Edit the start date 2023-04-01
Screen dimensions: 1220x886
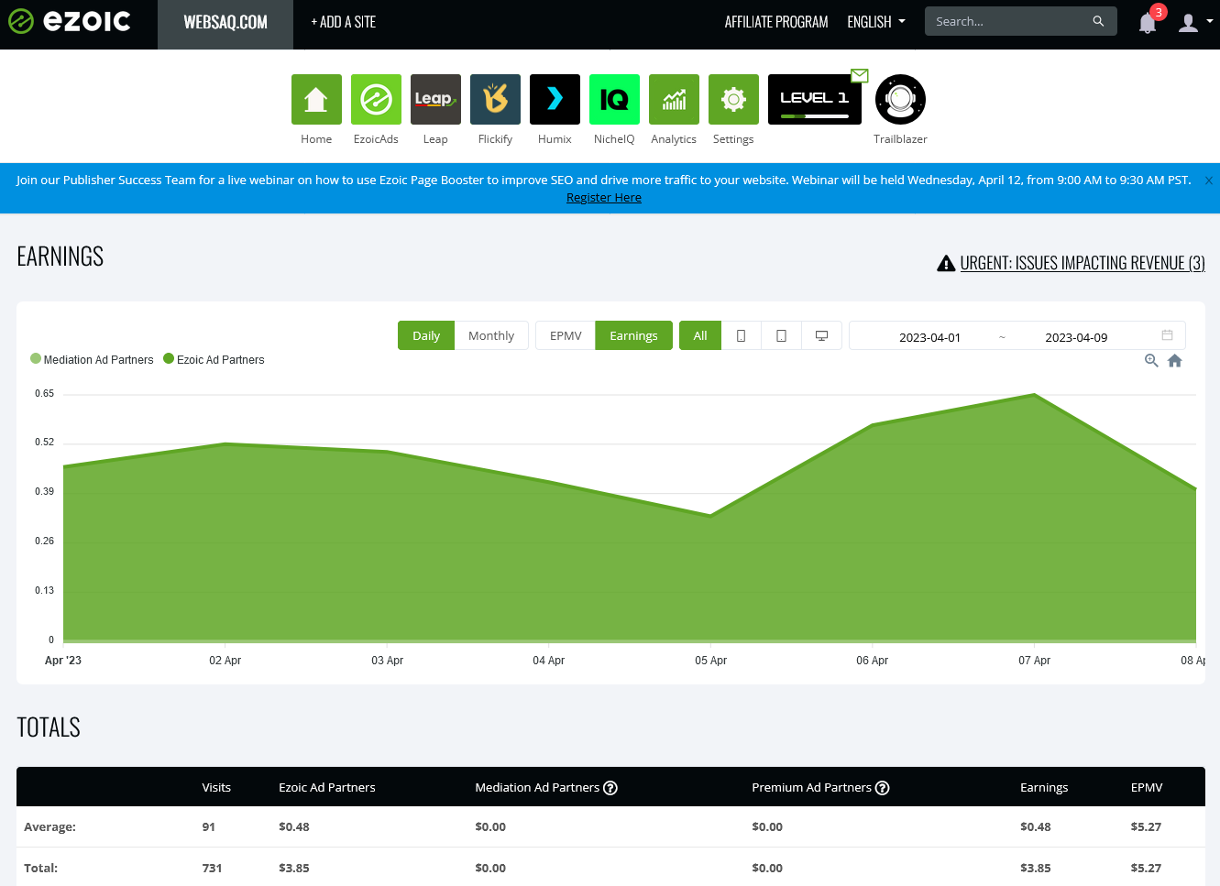929,337
